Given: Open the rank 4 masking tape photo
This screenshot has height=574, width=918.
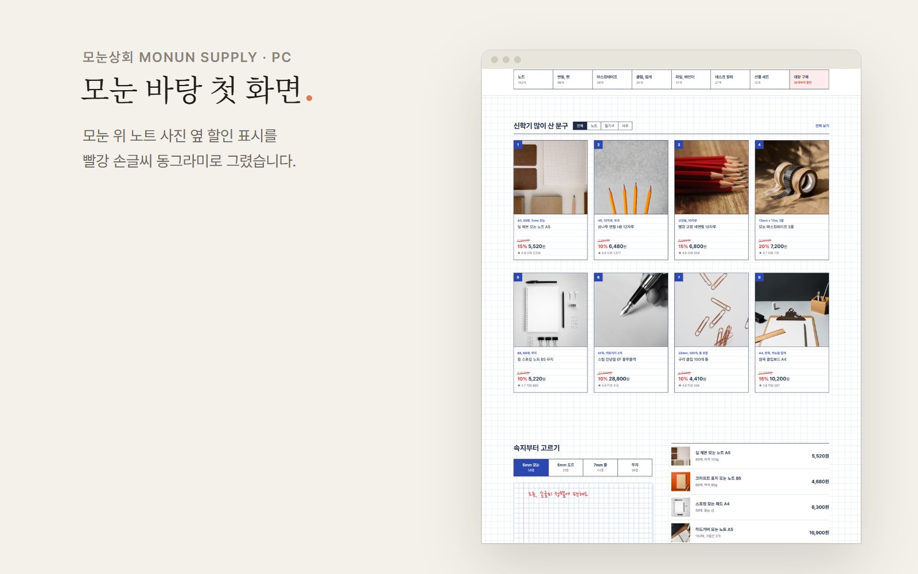Looking at the screenshot, I should 792,177.
